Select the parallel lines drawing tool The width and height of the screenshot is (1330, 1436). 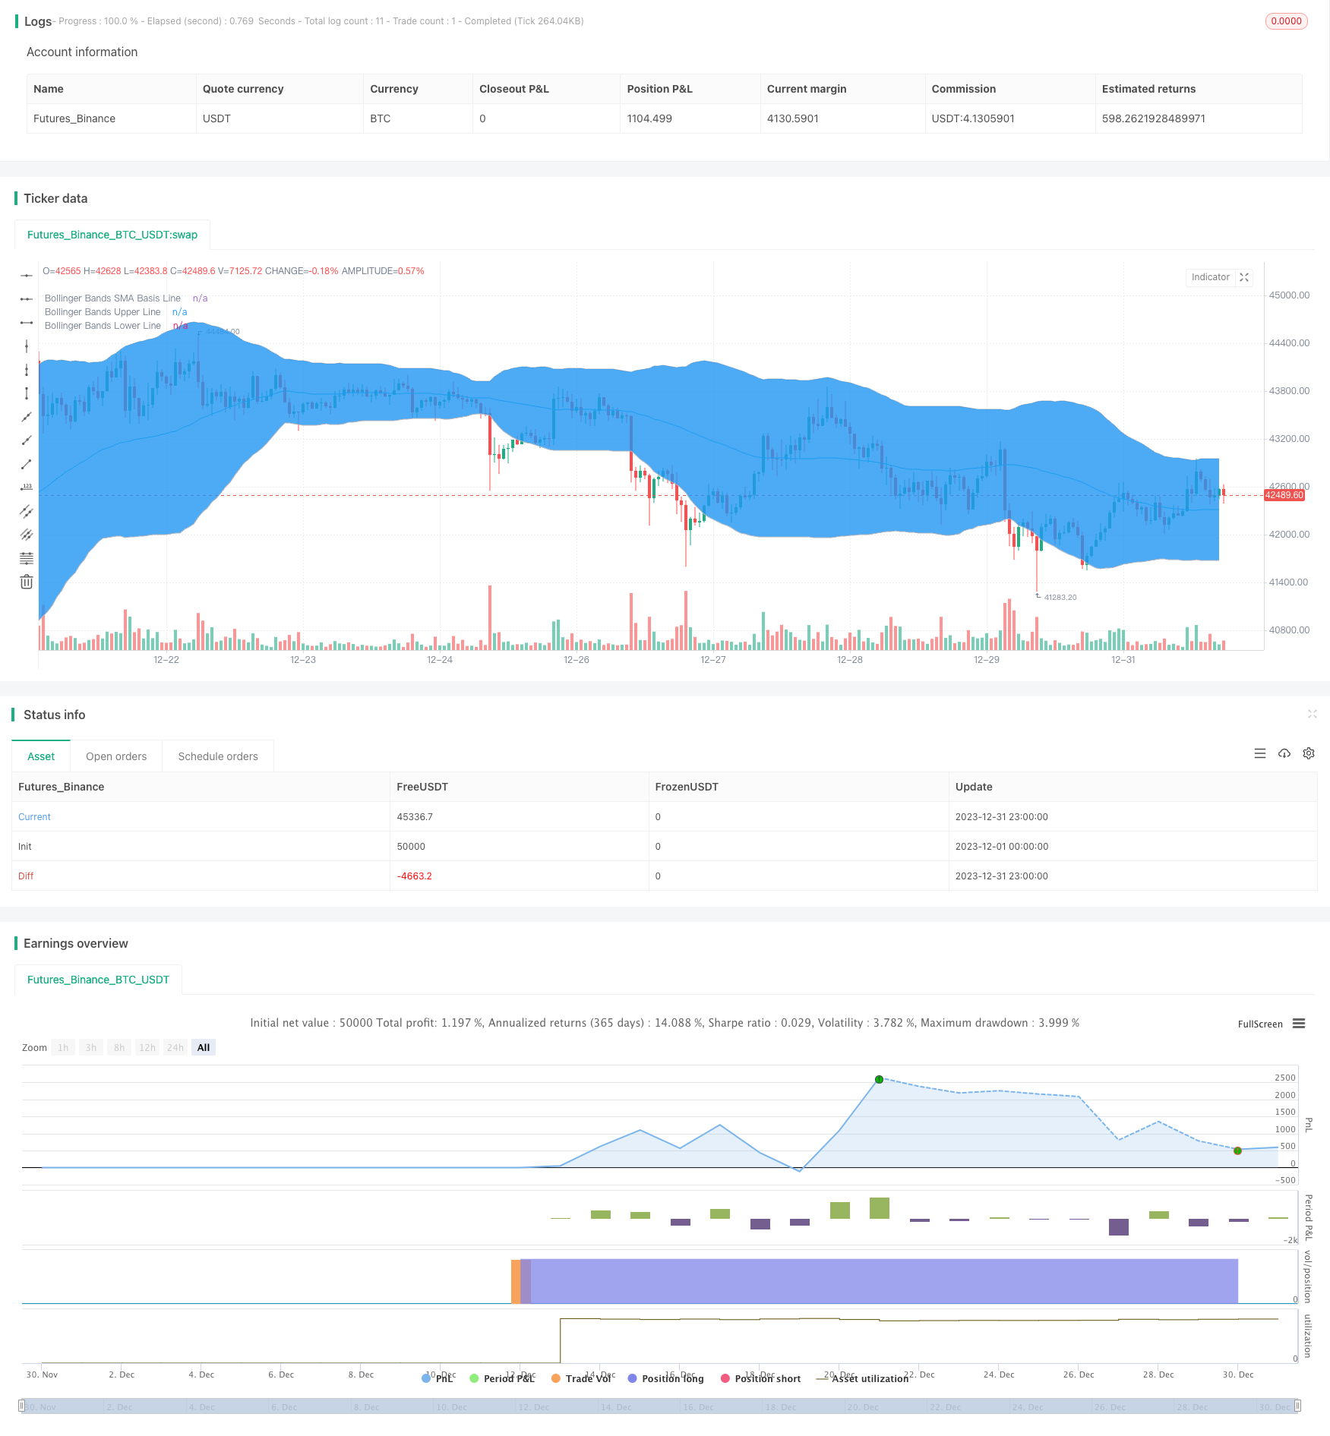(27, 535)
